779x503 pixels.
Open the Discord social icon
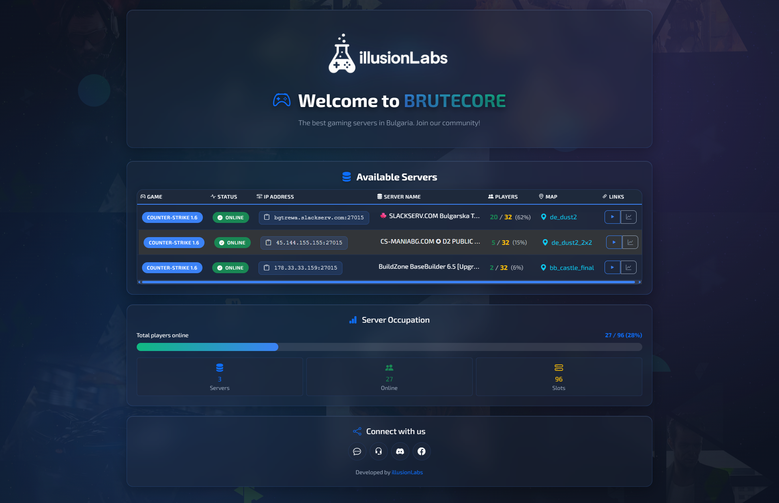click(400, 451)
